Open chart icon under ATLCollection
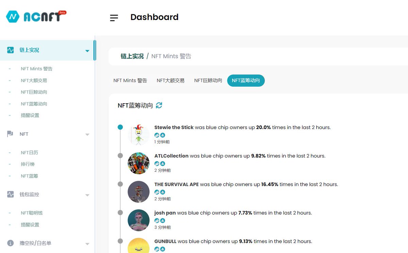Screen dimensions: 408x253 tap(157, 164)
